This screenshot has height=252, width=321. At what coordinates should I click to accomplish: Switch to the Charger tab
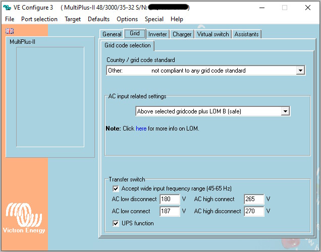pyautogui.click(x=182, y=34)
